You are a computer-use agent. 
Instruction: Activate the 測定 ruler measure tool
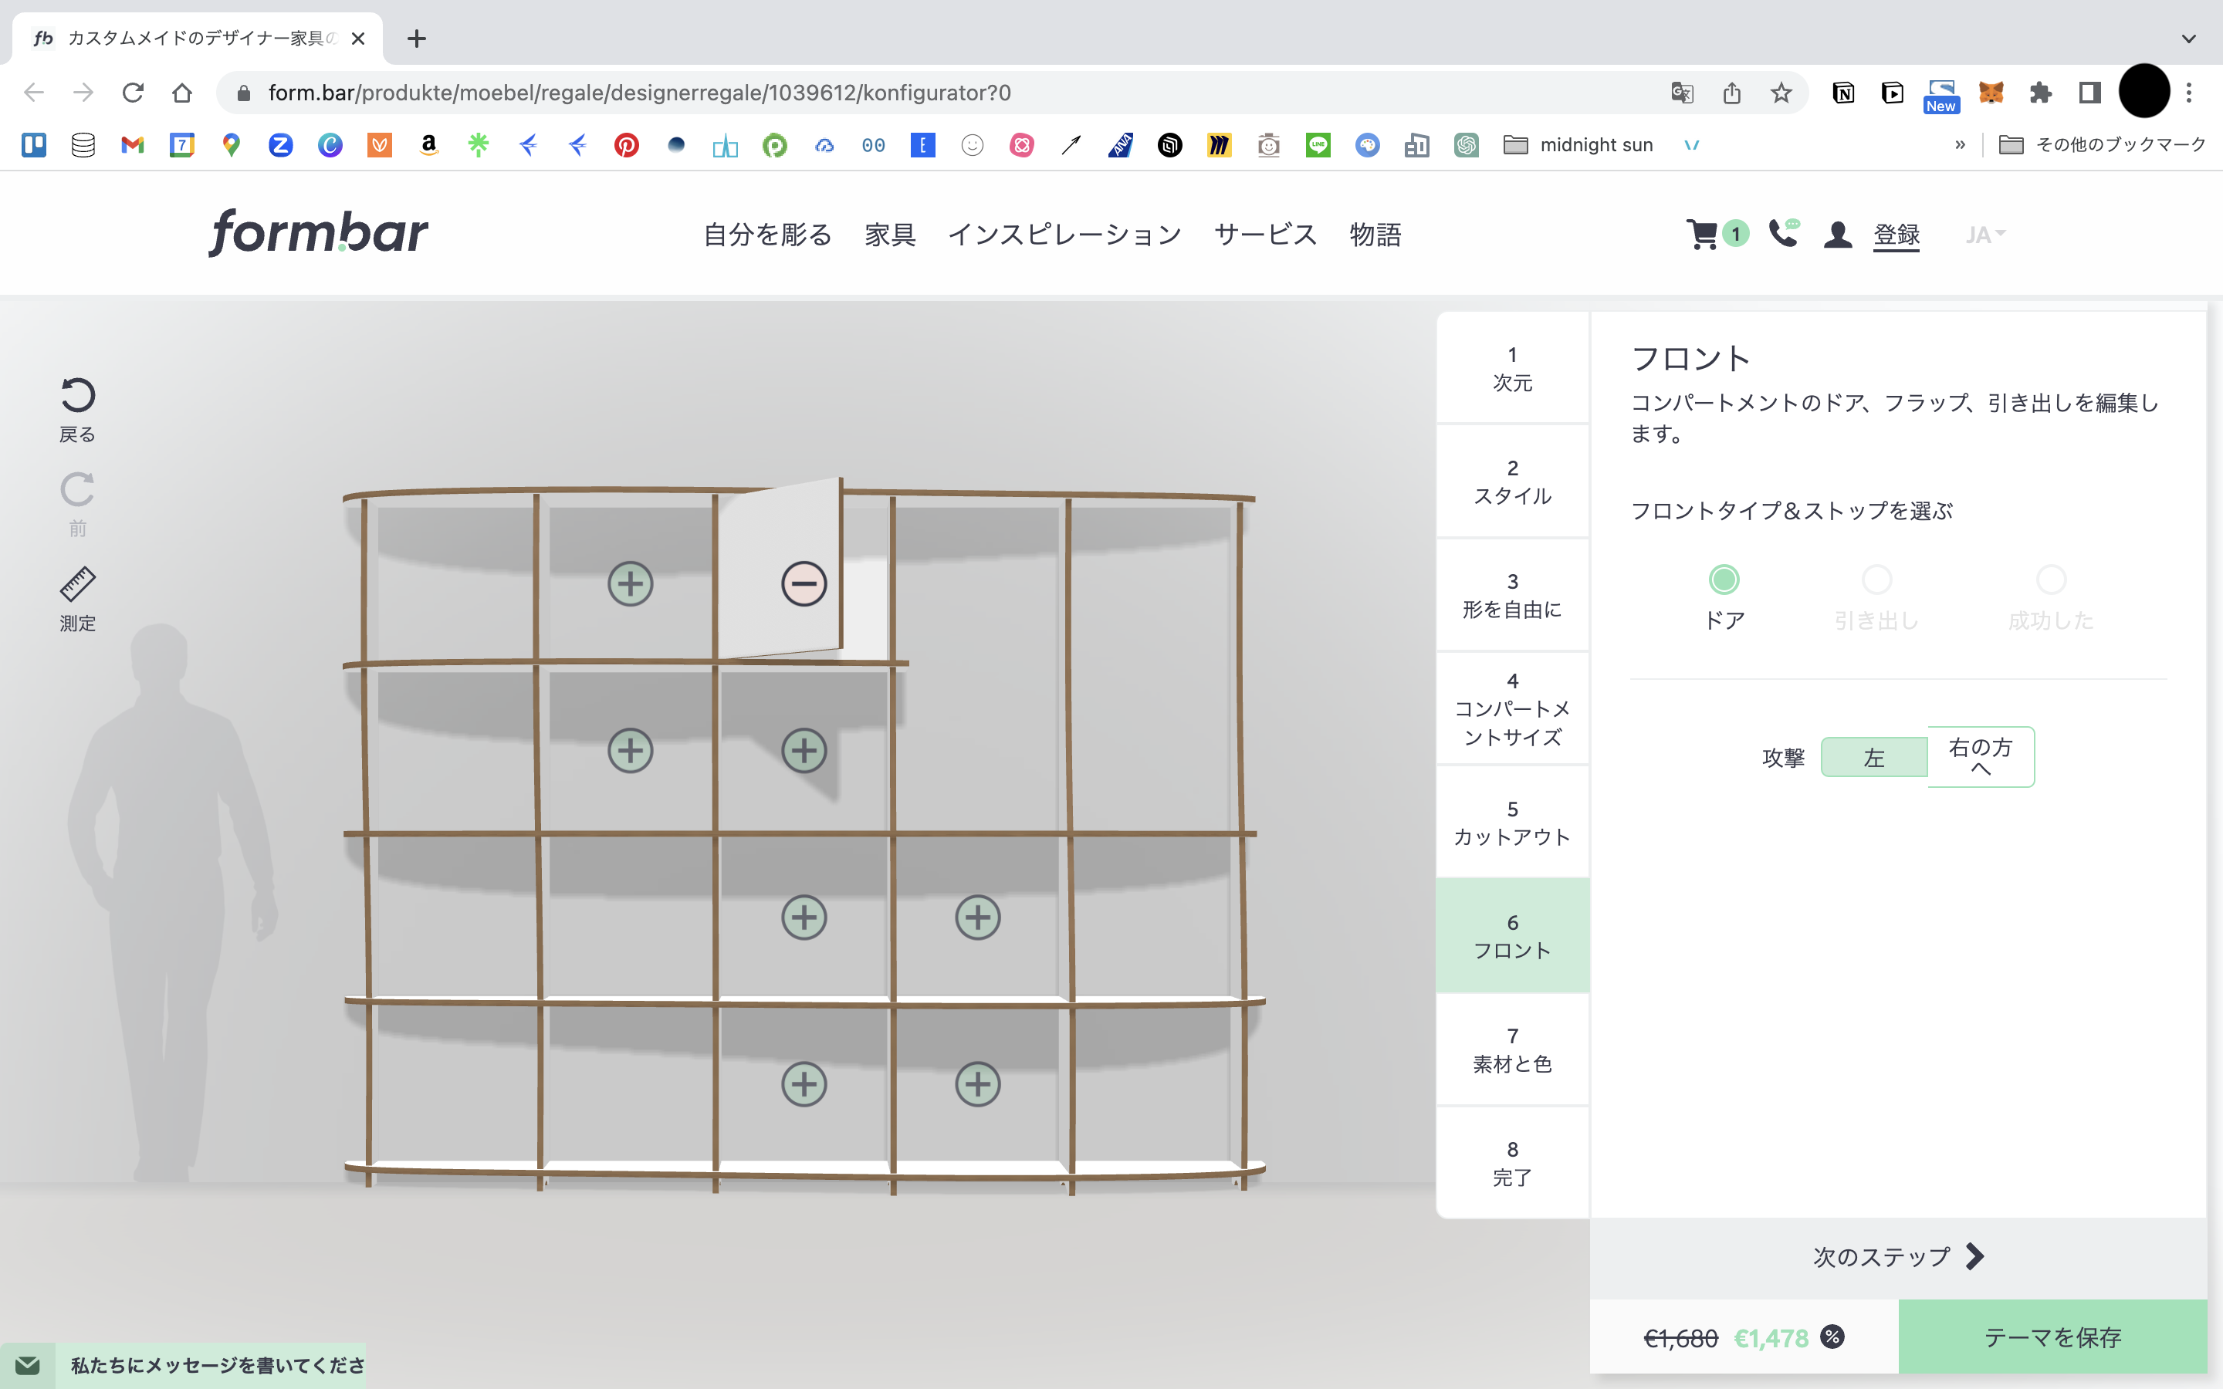coord(77,584)
